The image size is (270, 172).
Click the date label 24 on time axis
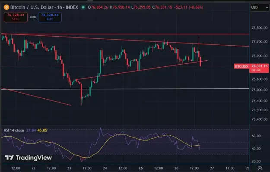tap(105, 168)
